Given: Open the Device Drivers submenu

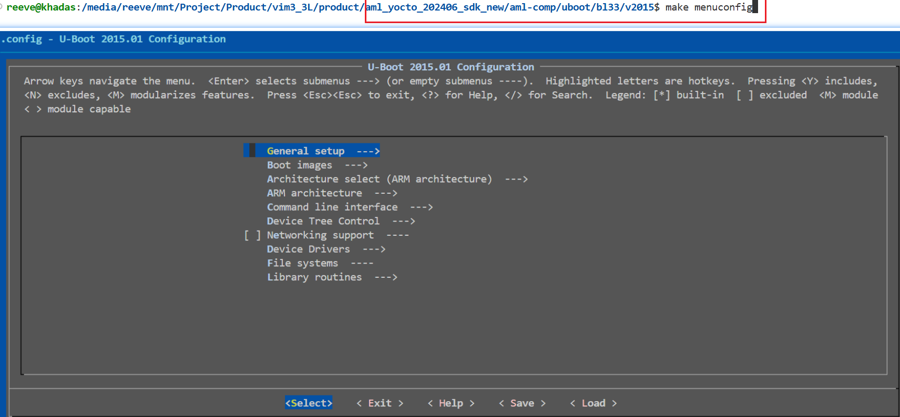Looking at the screenshot, I should [308, 249].
